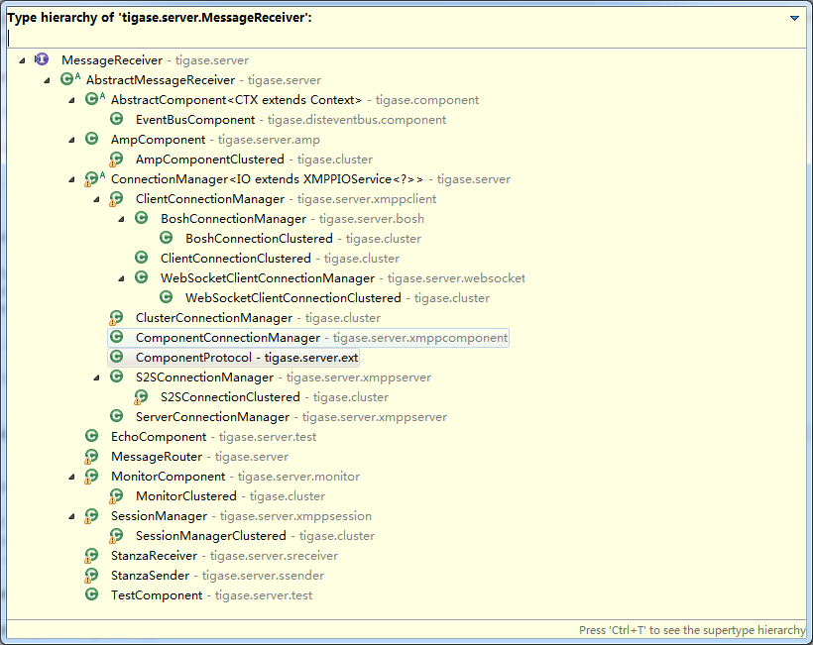Click the MonitorClustered class icon

pyautogui.click(x=116, y=495)
